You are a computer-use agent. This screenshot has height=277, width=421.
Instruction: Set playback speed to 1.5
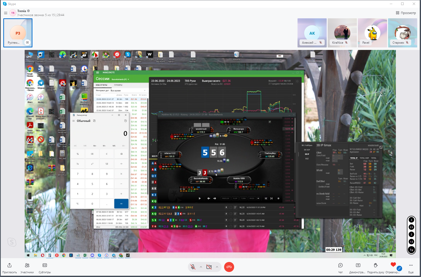pyautogui.click(x=411, y=242)
